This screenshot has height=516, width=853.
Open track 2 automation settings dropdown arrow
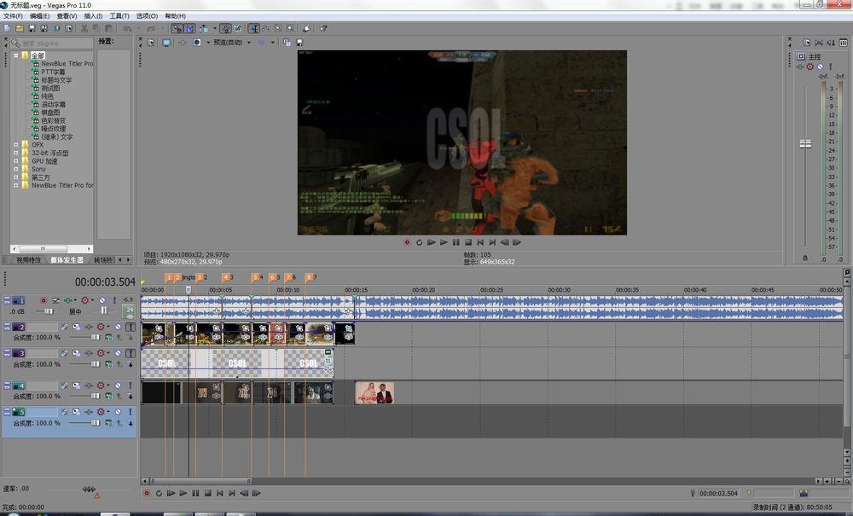pyautogui.click(x=108, y=327)
